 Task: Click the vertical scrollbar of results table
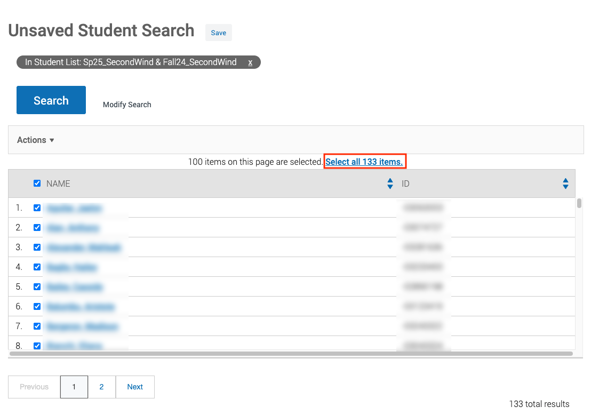pos(579,203)
